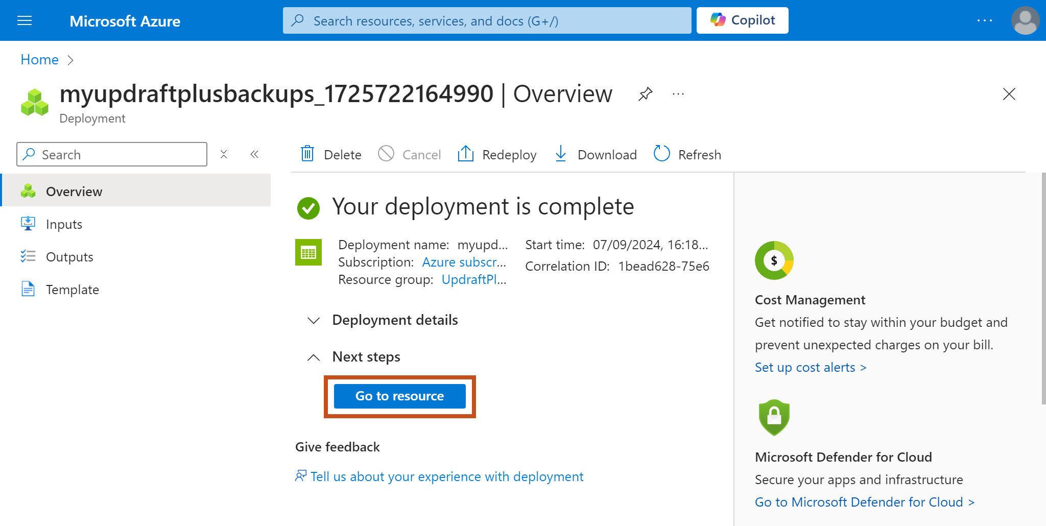Click the Download arrow icon
Viewport: 1046px width, 526px height.
coord(560,154)
